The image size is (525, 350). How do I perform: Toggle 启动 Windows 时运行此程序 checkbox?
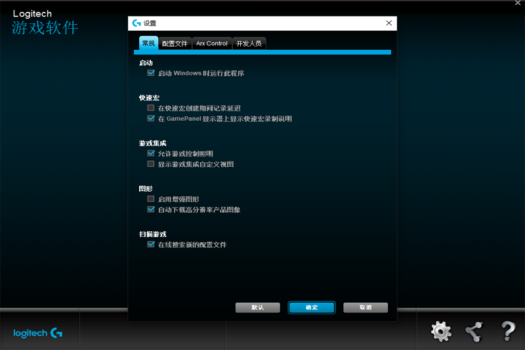(x=151, y=73)
